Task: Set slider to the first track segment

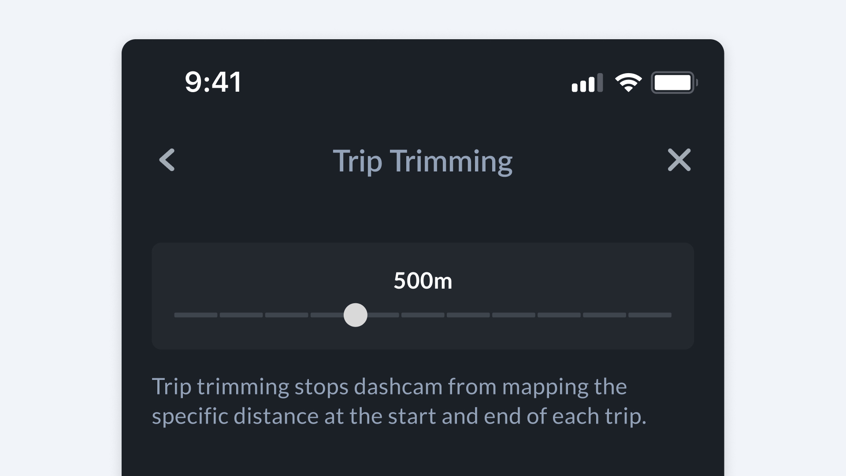Action: (x=196, y=315)
